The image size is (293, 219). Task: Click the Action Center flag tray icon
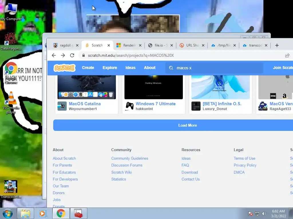(x=250, y=214)
